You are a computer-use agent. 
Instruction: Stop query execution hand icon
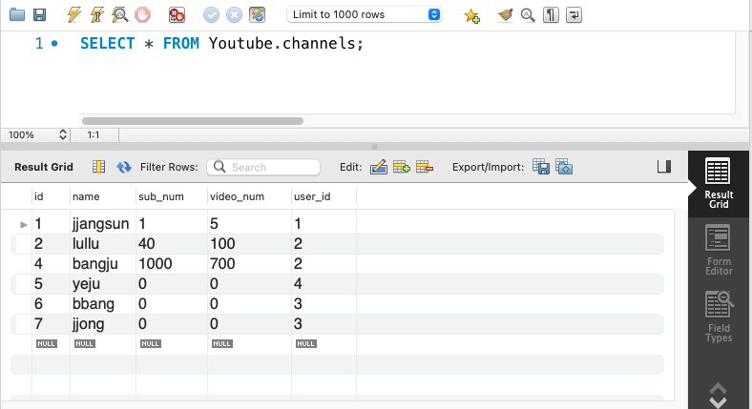click(x=142, y=15)
